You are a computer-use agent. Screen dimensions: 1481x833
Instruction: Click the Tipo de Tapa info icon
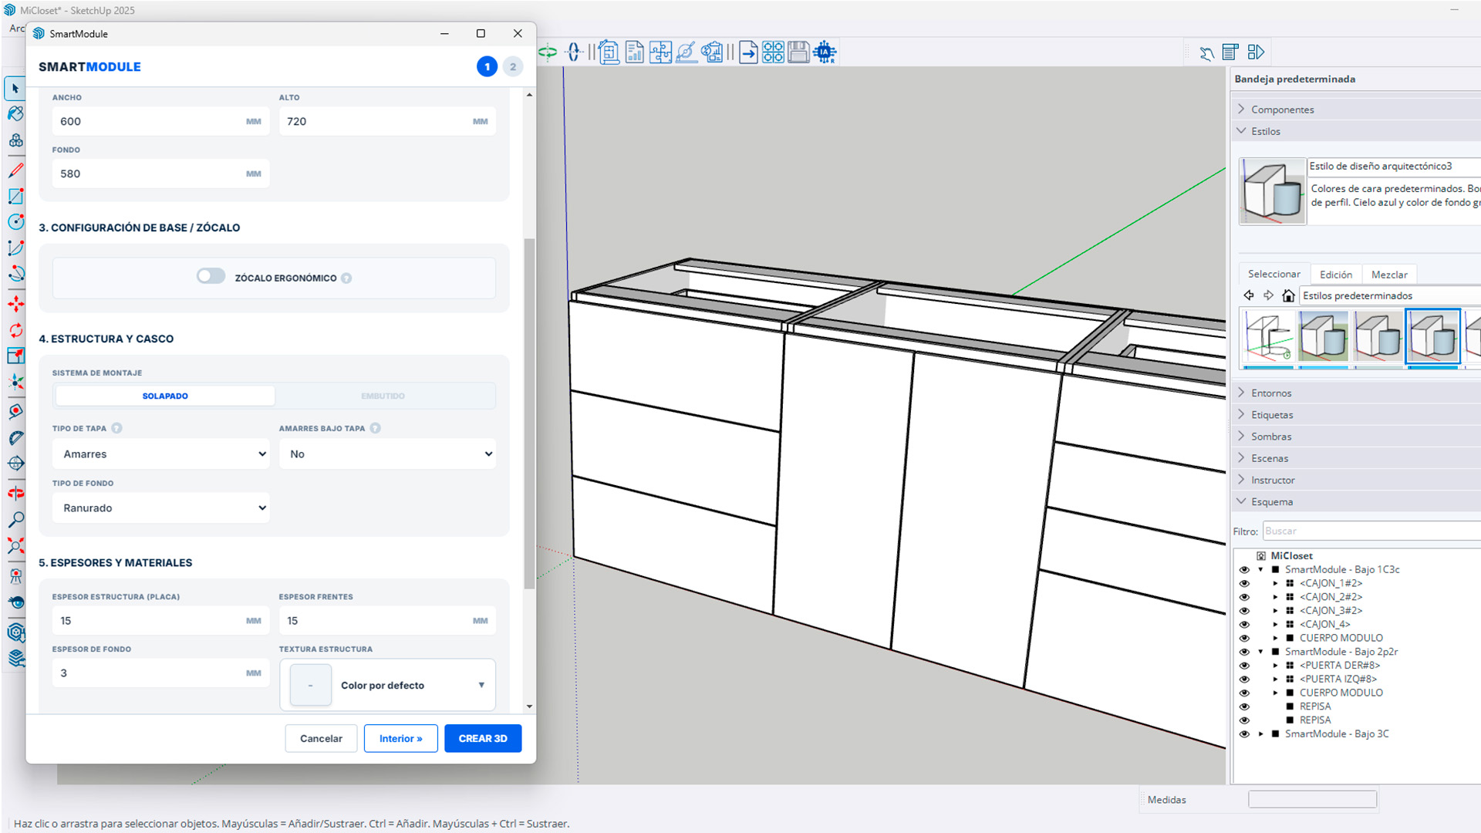point(116,428)
